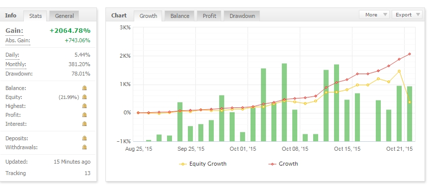The height and width of the screenshot is (191, 428).
Task: Click the Tracking count 13
Action: point(87,173)
